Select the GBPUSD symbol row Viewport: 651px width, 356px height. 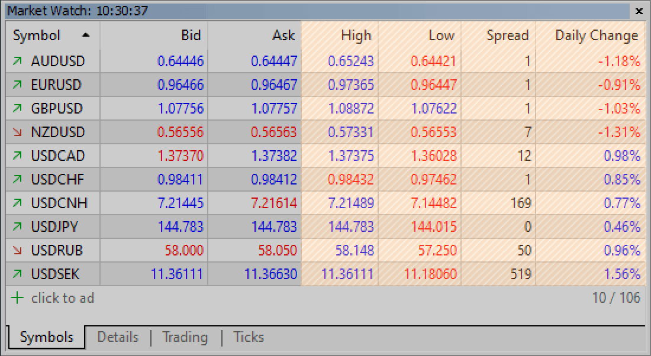57,108
